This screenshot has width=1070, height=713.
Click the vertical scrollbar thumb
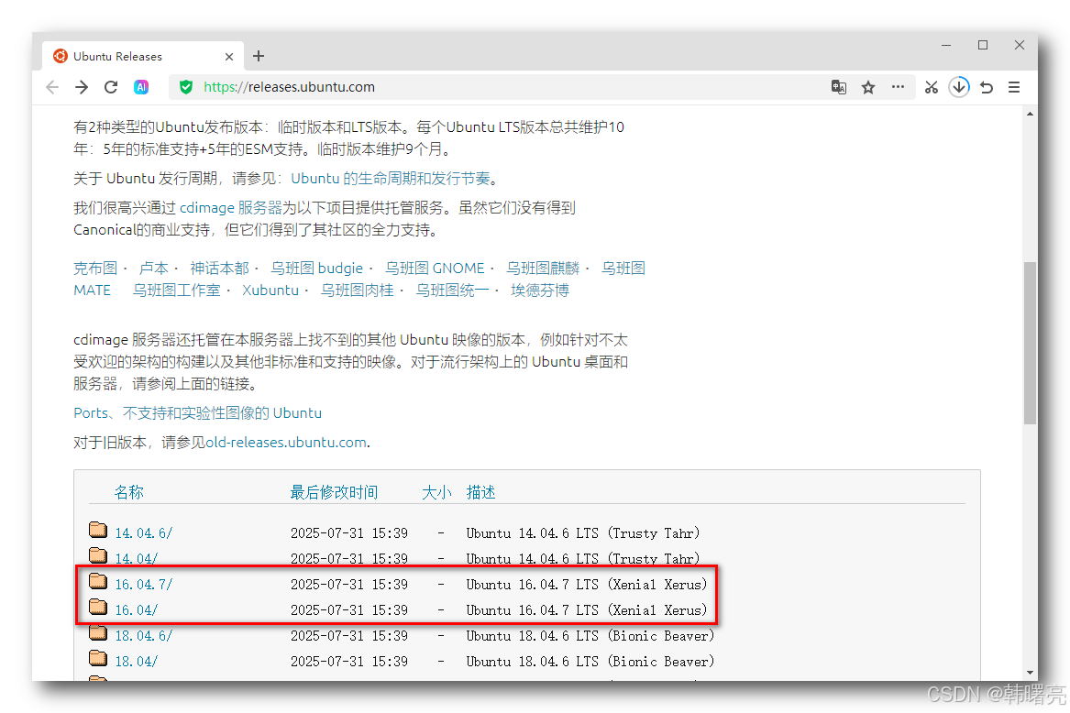point(1030,343)
